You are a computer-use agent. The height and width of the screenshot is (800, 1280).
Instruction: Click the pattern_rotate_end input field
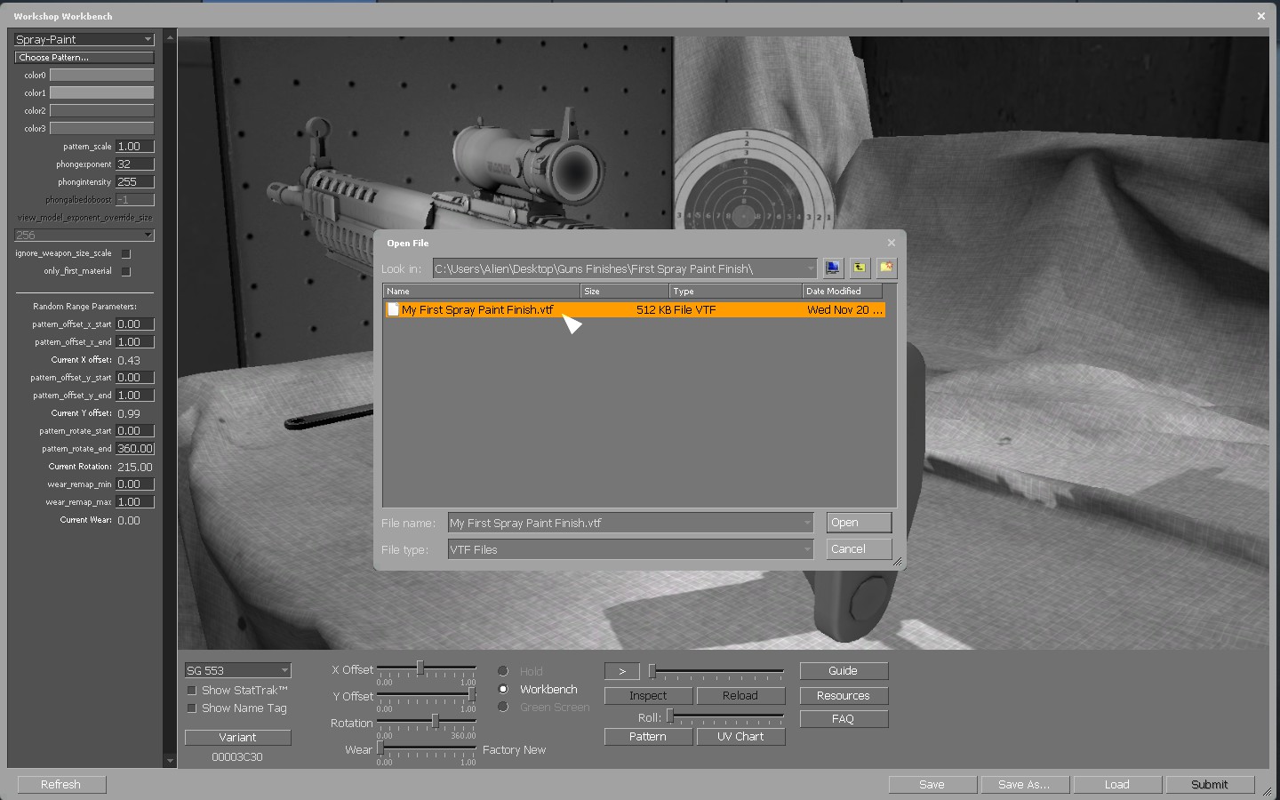(x=135, y=448)
